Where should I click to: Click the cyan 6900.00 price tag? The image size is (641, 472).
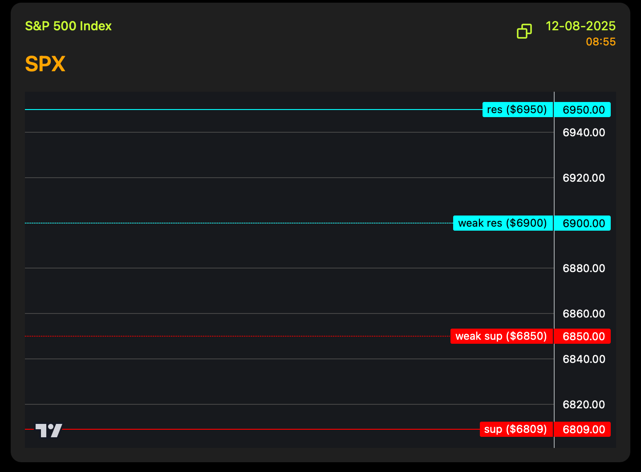[583, 223]
